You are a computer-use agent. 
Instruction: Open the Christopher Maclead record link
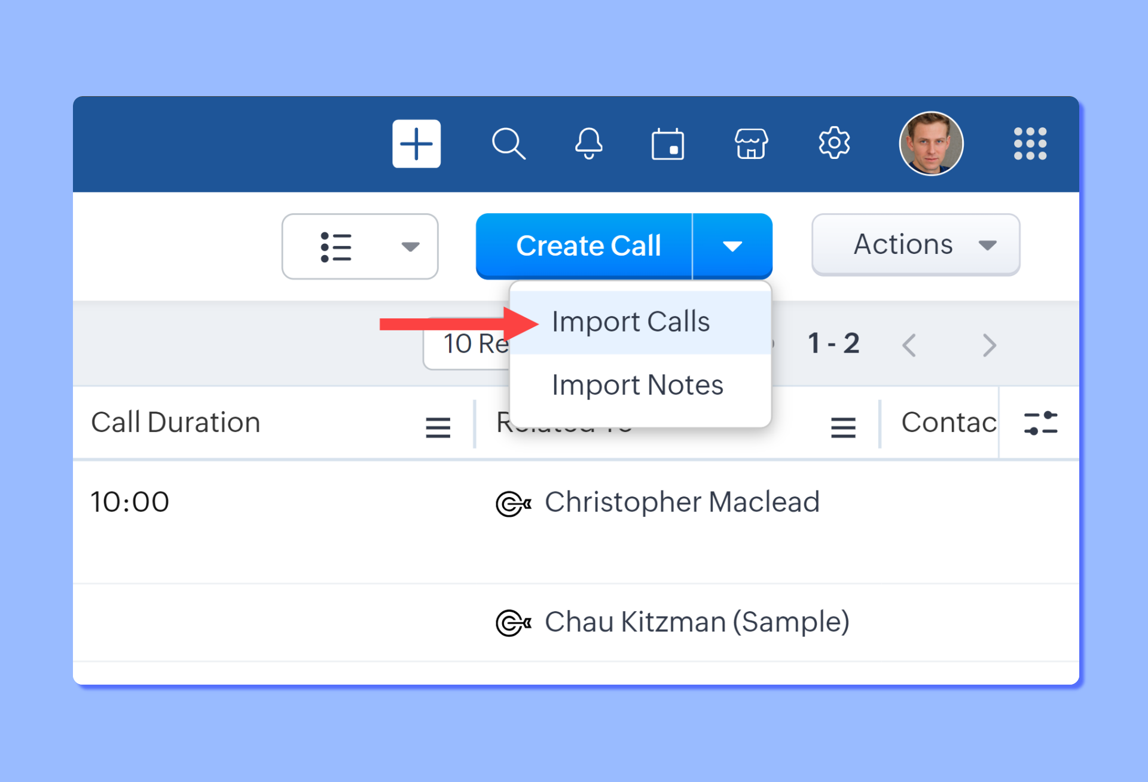click(681, 502)
